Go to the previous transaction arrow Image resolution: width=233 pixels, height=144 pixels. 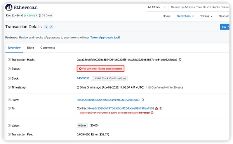pyautogui.click(x=46, y=27)
